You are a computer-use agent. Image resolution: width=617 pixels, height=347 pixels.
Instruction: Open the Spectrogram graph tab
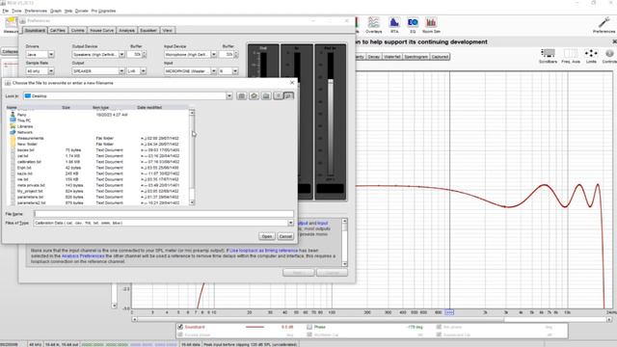pyautogui.click(x=416, y=57)
